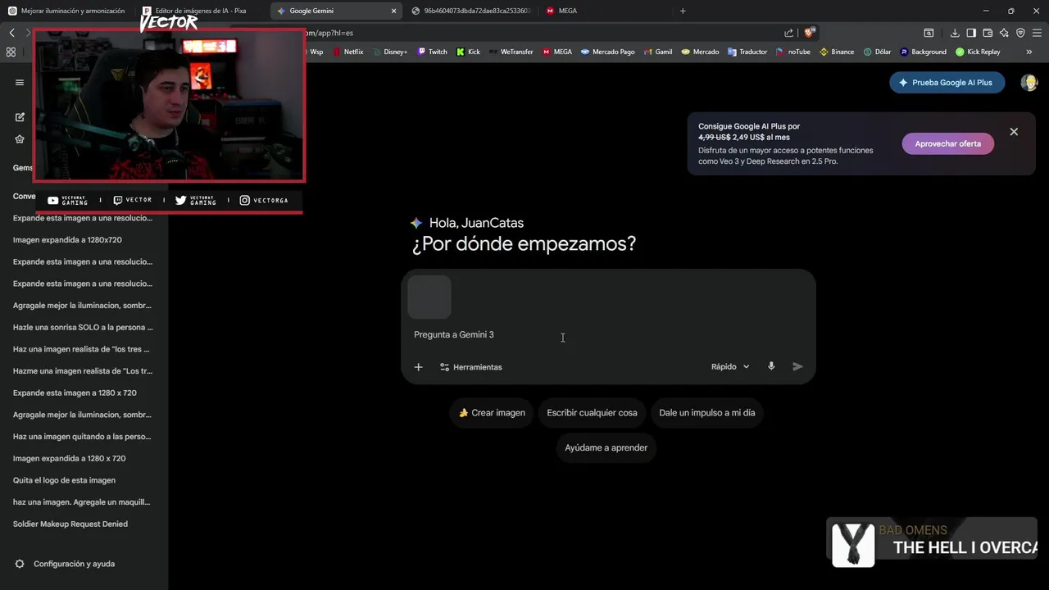1049x590 pixels.
Task: Open conversation Hazme una imagen realista de "Los tr
Action: tap(83, 370)
